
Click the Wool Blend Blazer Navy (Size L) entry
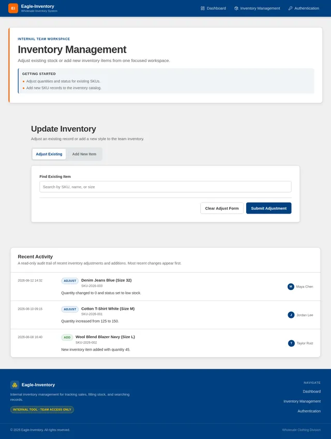[x=105, y=337]
